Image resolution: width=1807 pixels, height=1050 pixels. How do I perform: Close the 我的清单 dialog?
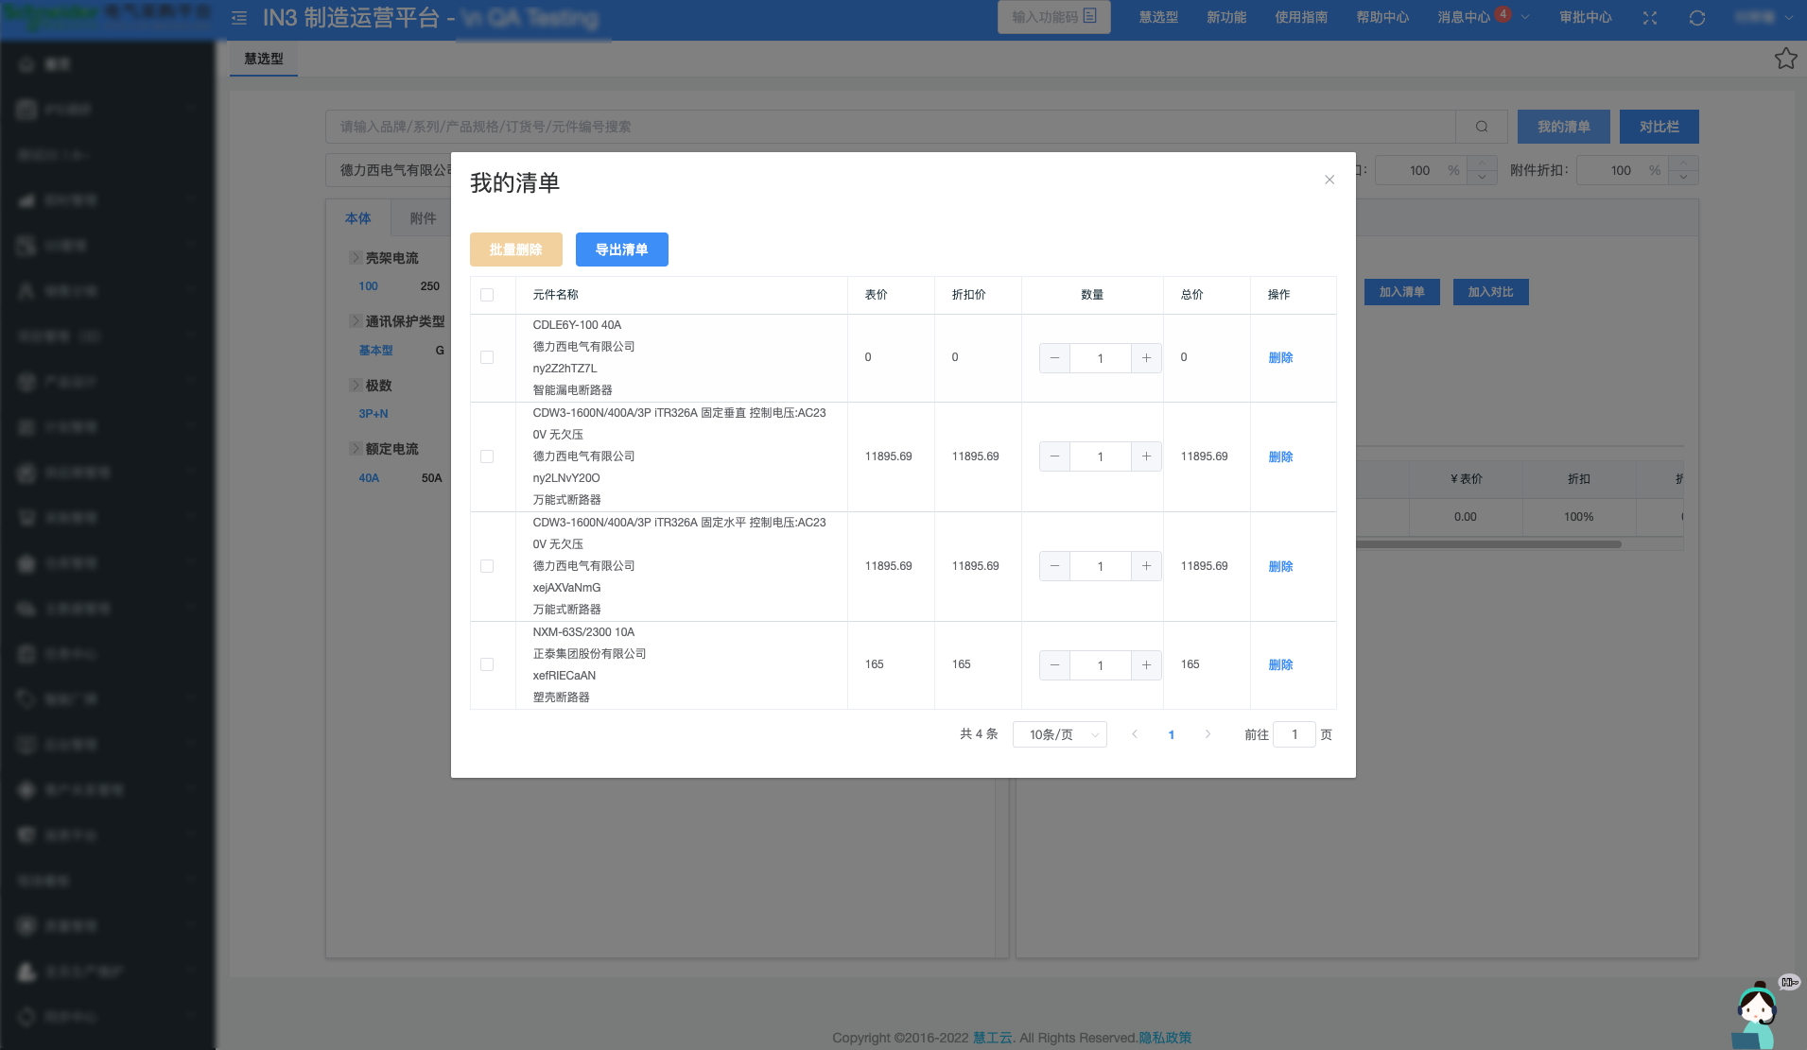(x=1329, y=180)
